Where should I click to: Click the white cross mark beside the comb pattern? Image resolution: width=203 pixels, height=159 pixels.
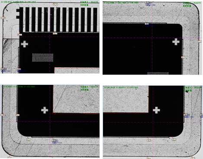(x=25, y=44)
